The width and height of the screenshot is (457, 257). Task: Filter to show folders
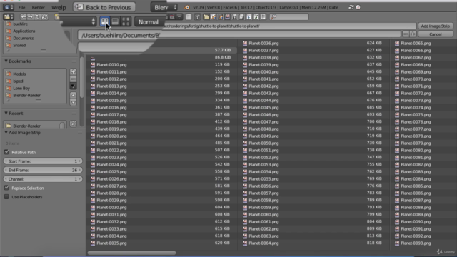206,17
